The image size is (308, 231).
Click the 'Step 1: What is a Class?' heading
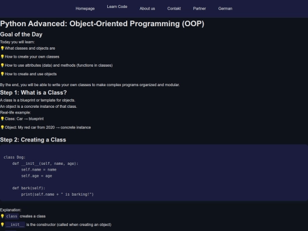pyautogui.click(x=34, y=93)
